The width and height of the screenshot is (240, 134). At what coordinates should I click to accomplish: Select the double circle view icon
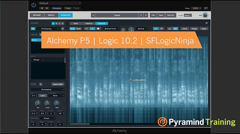pos(161,29)
